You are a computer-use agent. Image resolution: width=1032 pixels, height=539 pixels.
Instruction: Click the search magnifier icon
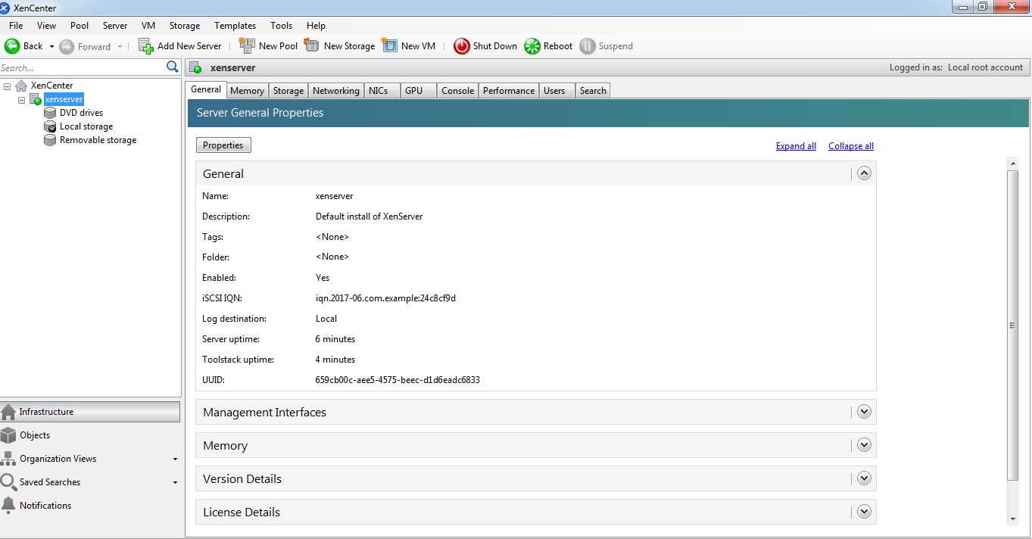pyautogui.click(x=173, y=67)
